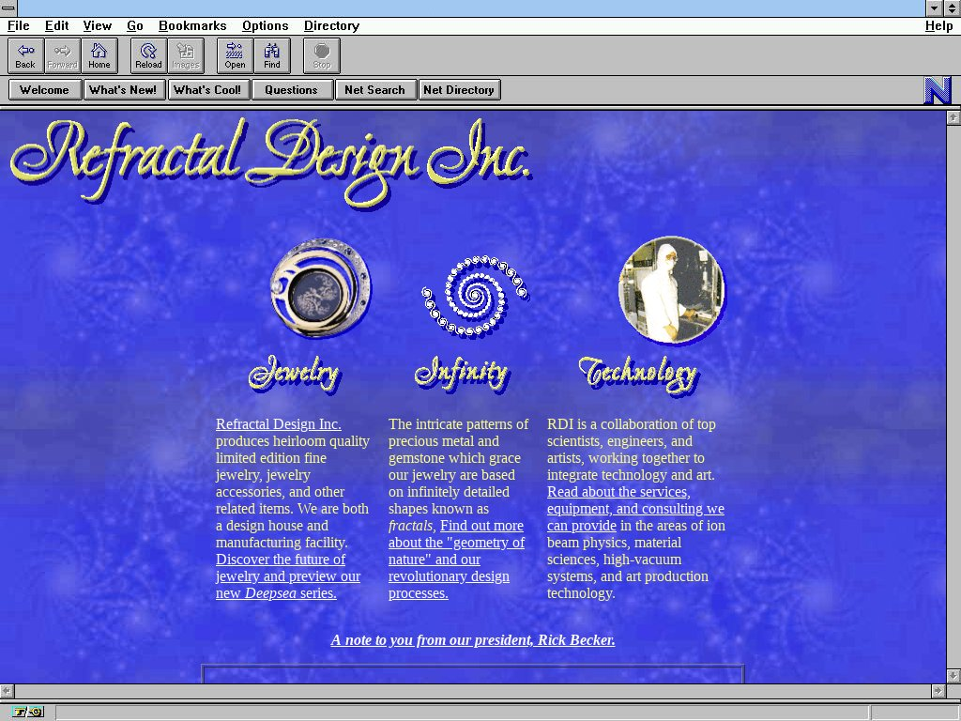Click the vertical scrollbar down arrow
The width and height of the screenshot is (961, 721).
pos(953,675)
